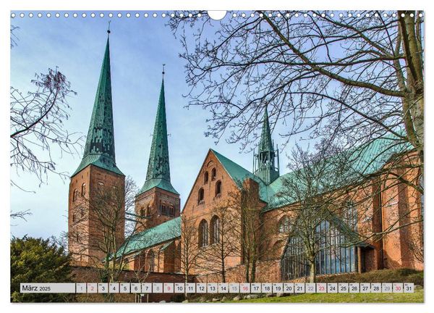Select day 6 in the calendar strip
434x313 pixels.
[136, 288]
